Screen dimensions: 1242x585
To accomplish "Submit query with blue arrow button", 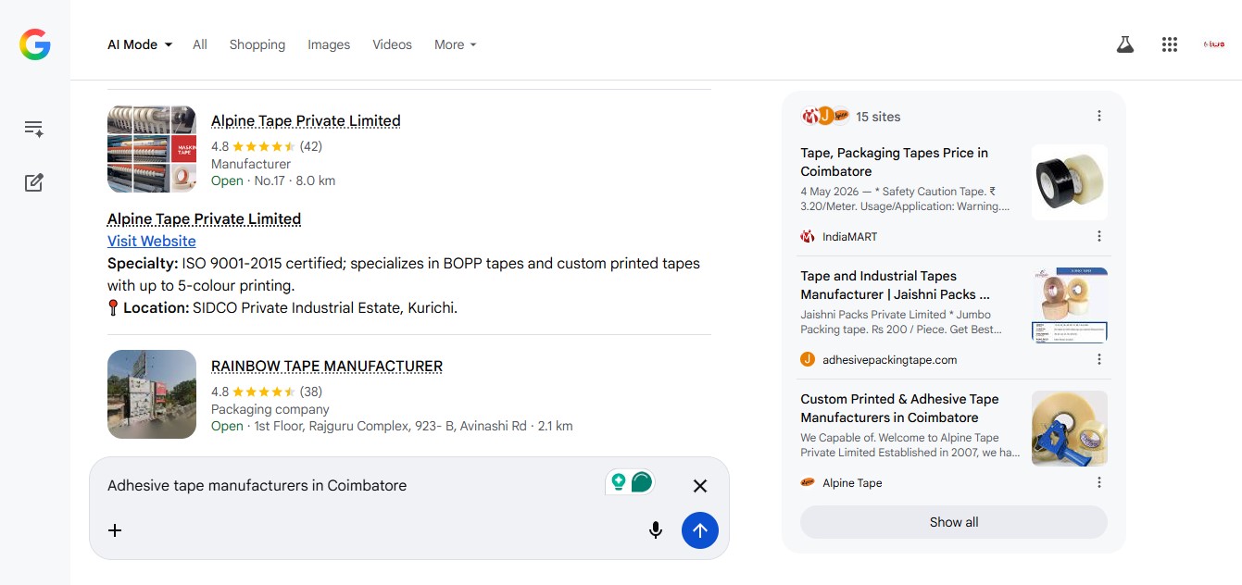I will pos(700,530).
